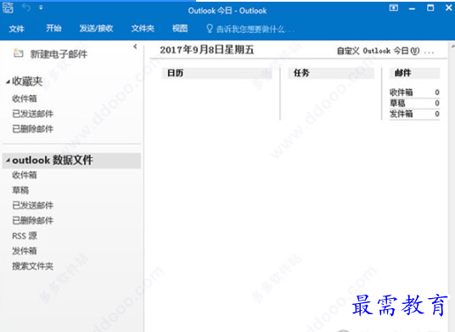Open the RSS 源 folder
The width and height of the screenshot is (455, 332).
[x=25, y=236]
